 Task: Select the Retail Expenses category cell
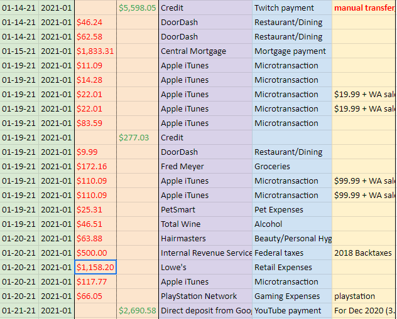(292, 267)
